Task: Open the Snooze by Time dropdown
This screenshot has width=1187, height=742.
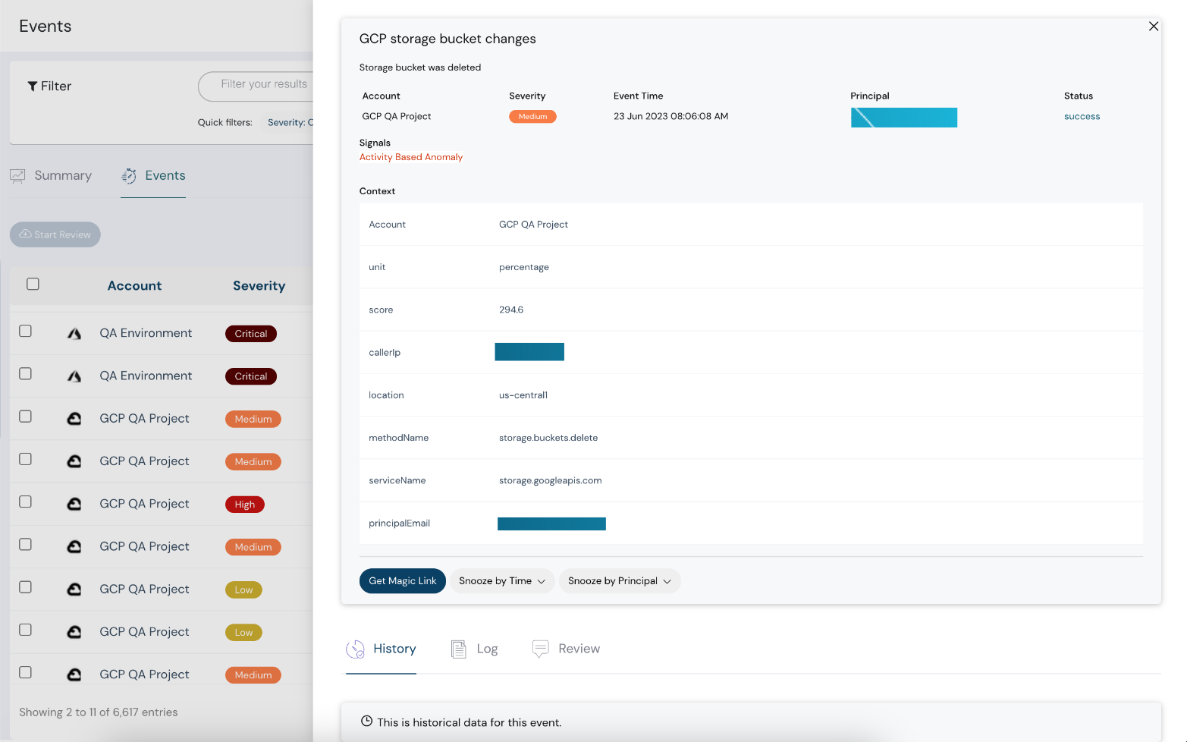Action: point(501,580)
